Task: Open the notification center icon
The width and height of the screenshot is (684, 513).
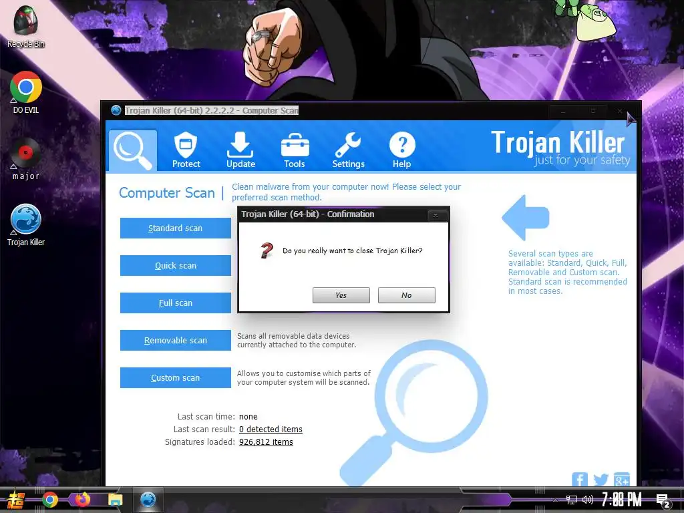Action: coord(663,501)
